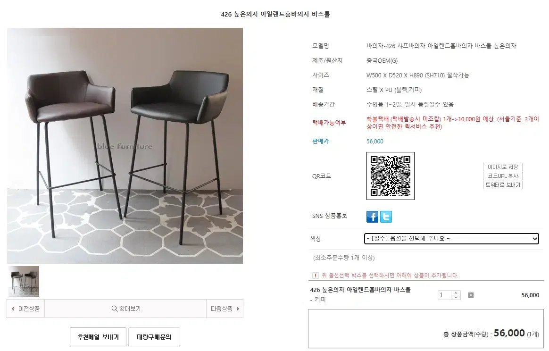
Task: Go to 이전상품 previous product
Action: click(x=25, y=309)
